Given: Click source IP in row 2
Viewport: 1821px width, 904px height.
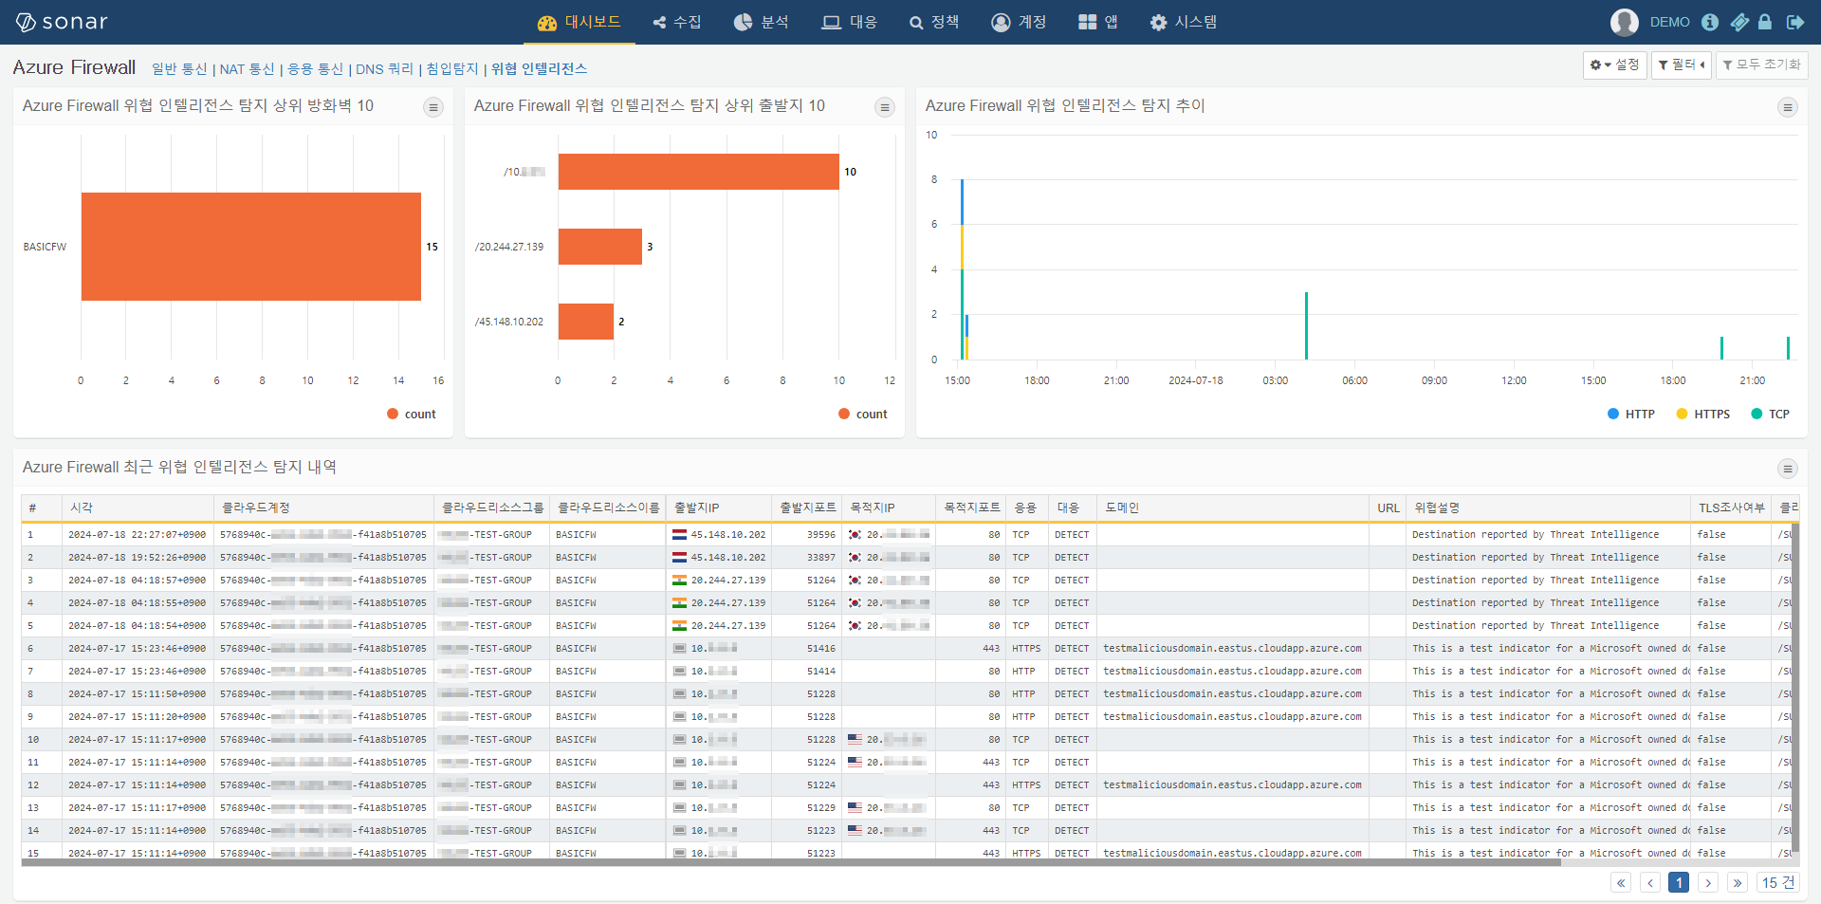Looking at the screenshot, I should 728,558.
